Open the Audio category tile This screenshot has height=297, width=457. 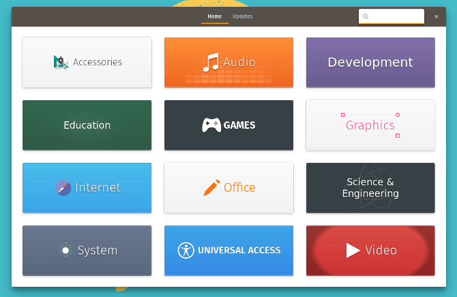(228, 62)
